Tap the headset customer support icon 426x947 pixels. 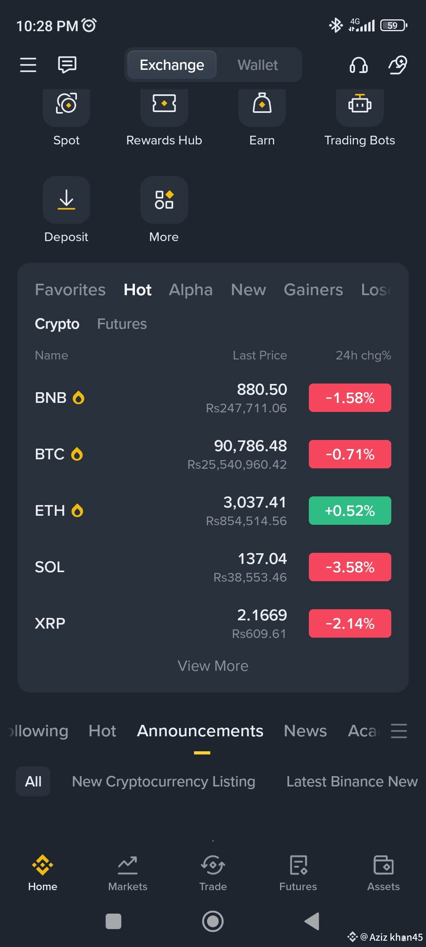point(359,65)
